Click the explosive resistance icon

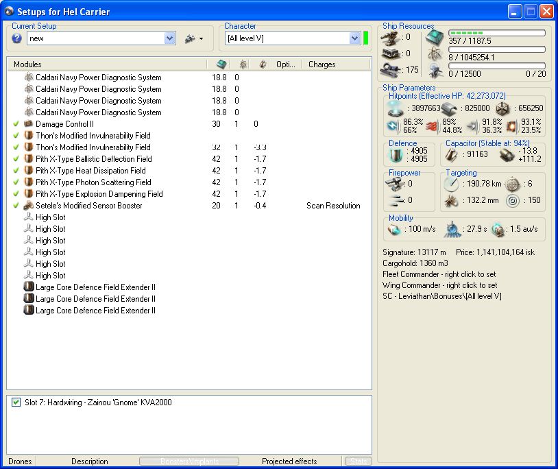[513, 126]
